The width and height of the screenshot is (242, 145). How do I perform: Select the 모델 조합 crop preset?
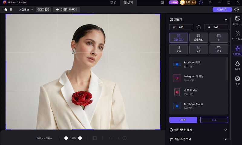tap(178, 38)
